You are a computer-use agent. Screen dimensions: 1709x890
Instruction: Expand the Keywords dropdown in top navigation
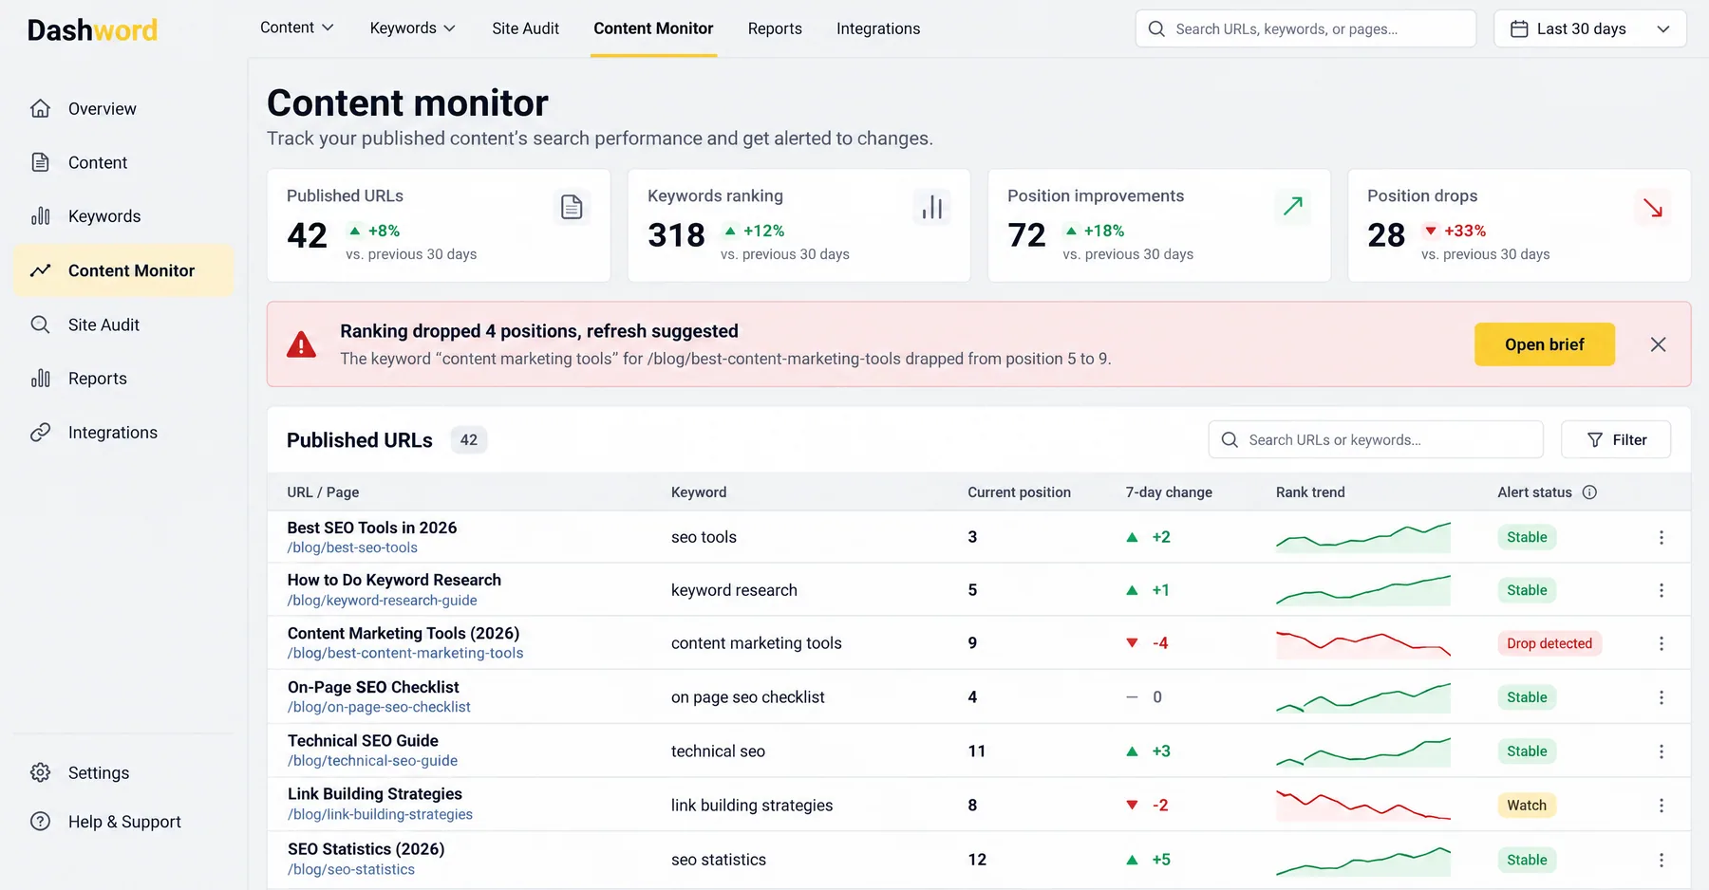413,28
